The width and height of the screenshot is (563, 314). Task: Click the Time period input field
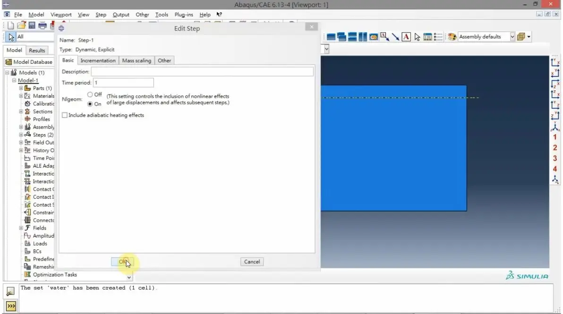[x=123, y=83]
